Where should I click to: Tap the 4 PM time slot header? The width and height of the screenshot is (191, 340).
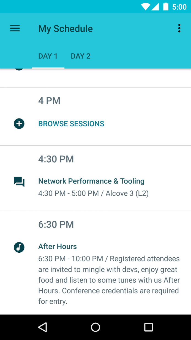click(49, 101)
